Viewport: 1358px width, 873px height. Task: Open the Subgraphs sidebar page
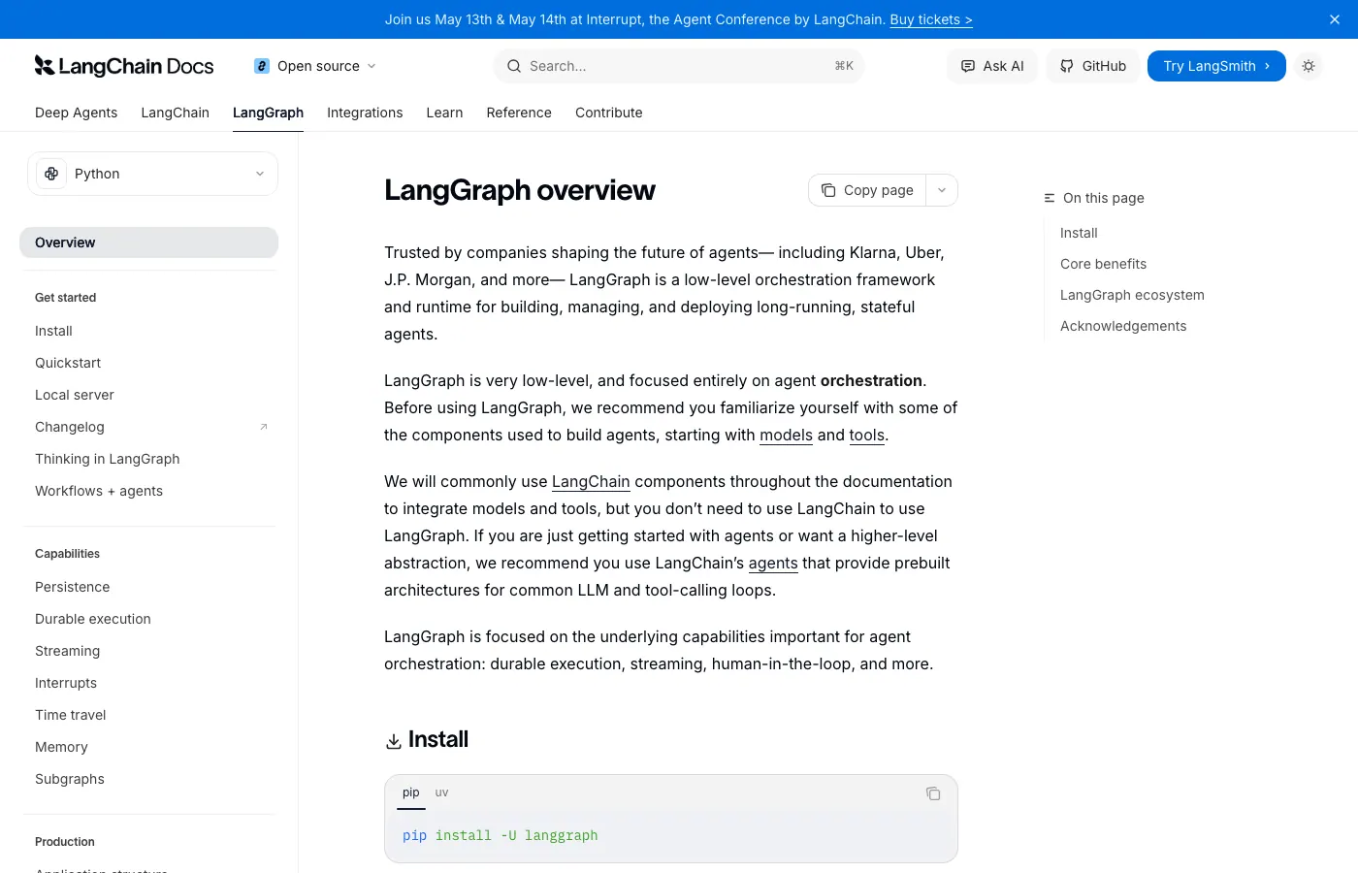tap(70, 779)
